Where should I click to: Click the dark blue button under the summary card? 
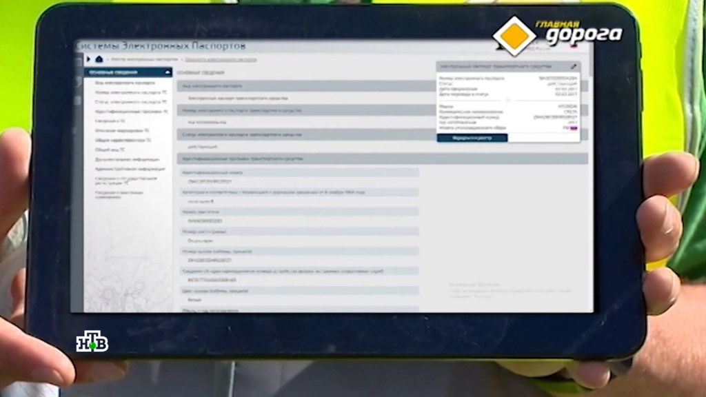pyautogui.click(x=472, y=138)
